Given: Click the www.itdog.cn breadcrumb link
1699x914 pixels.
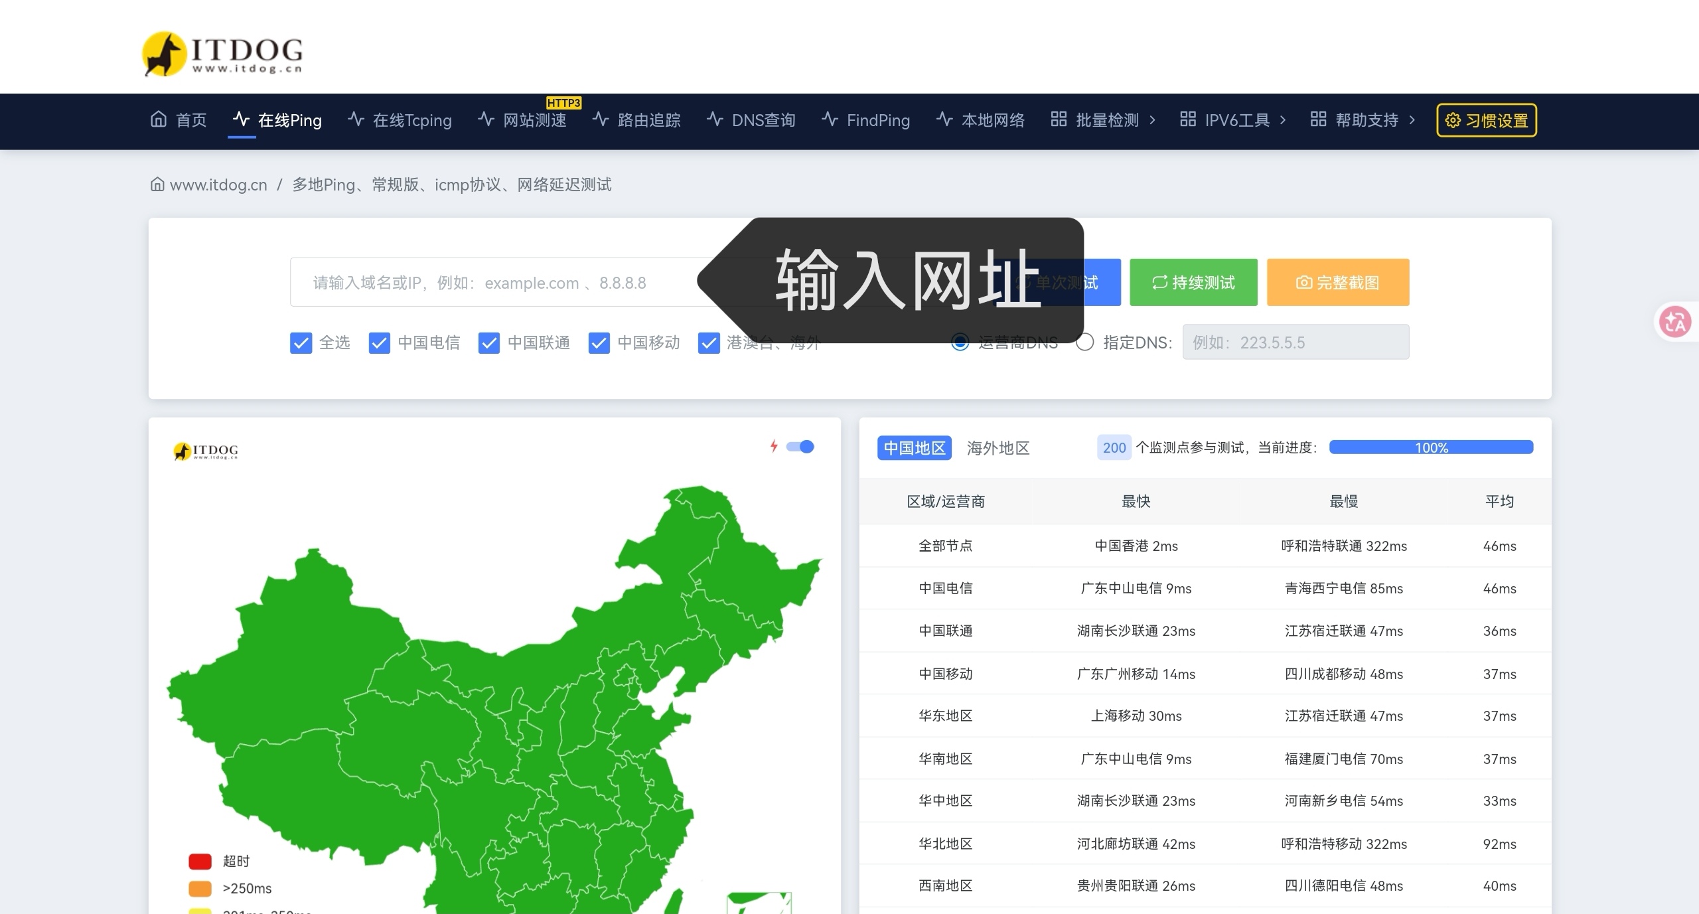Looking at the screenshot, I should tap(218, 185).
